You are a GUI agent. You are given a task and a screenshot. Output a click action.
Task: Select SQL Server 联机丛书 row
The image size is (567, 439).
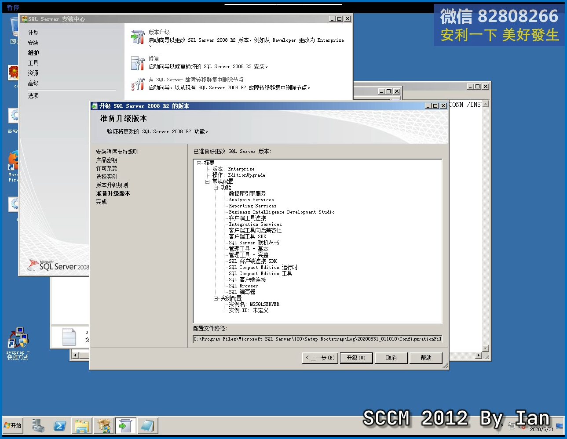[x=254, y=243]
